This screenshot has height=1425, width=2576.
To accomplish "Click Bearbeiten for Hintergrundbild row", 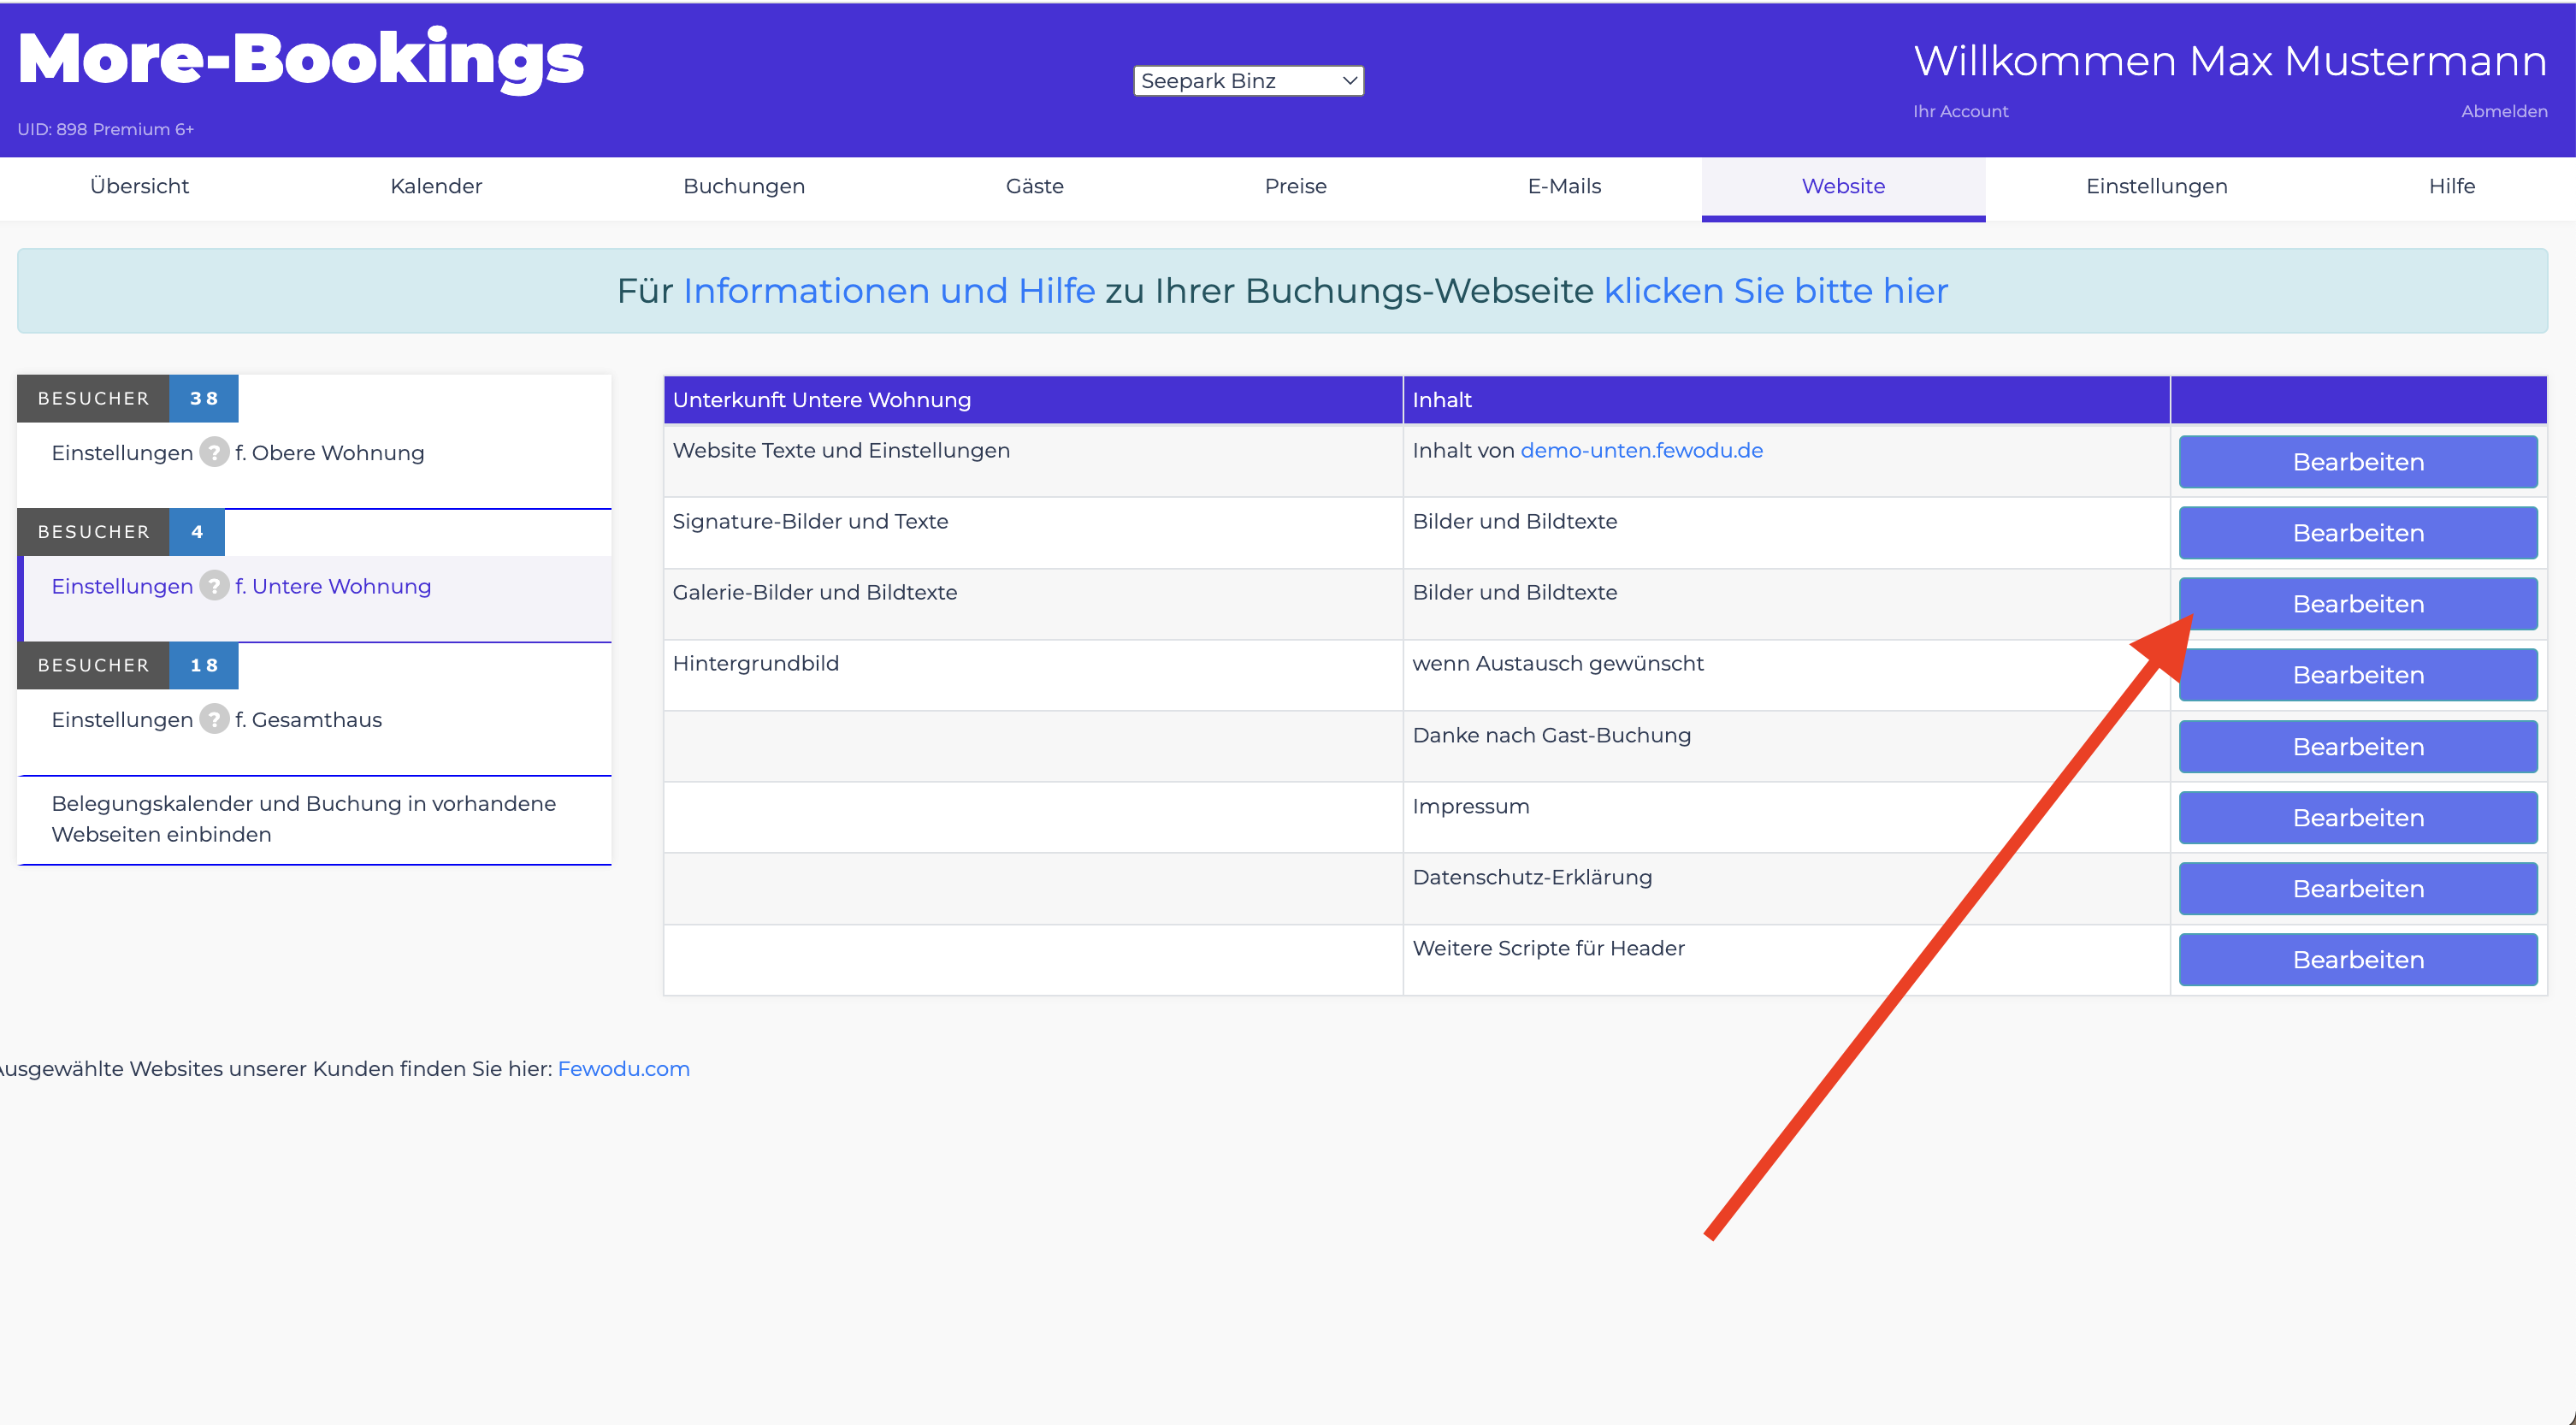I will tap(2358, 675).
